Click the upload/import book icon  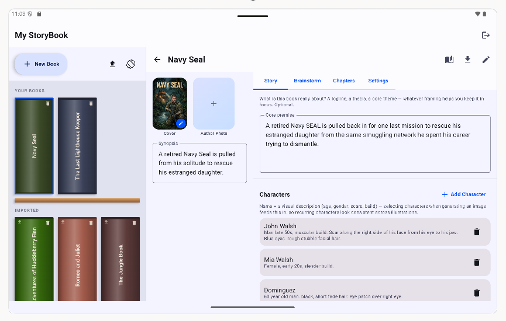[x=112, y=64]
